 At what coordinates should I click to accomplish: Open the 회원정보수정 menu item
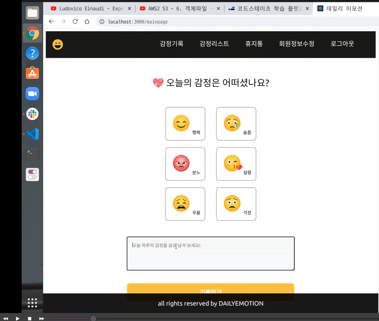click(297, 44)
